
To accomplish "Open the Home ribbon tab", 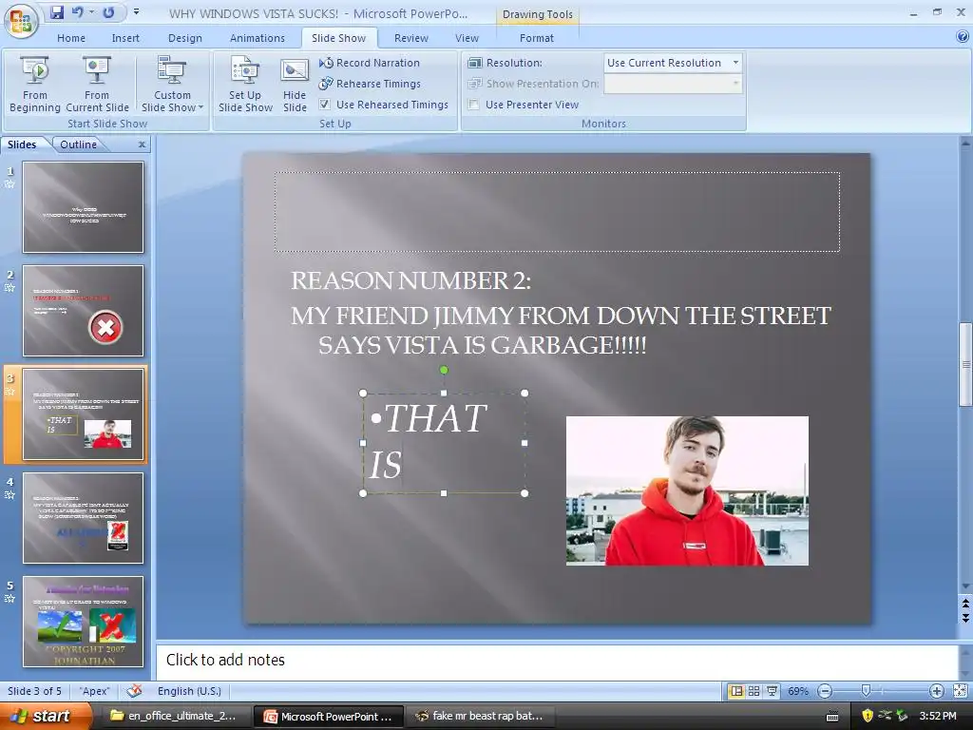I will pos(71,38).
